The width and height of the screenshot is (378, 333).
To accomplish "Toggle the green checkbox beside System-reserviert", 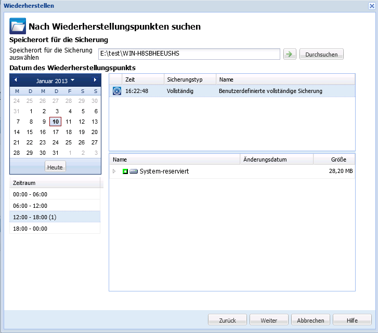I will (125, 171).
